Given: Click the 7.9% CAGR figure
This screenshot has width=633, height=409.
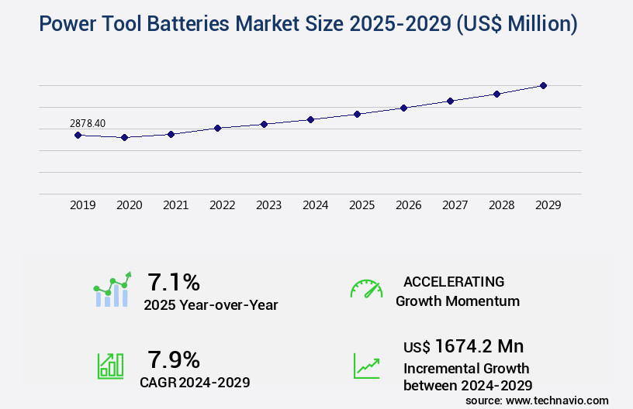Looking at the screenshot, I should click(x=174, y=359).
